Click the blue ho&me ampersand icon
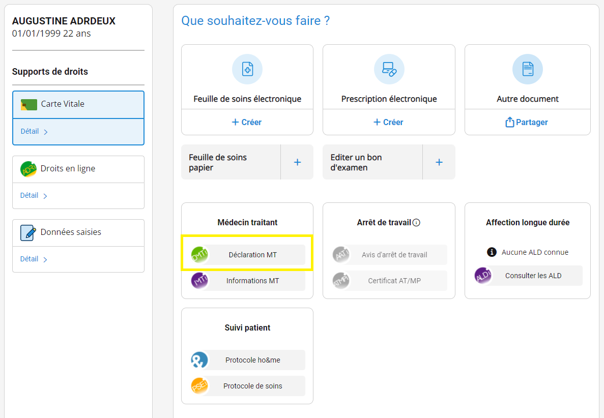The width and height of the screenshot is (604, 418). tap(199, 360)
